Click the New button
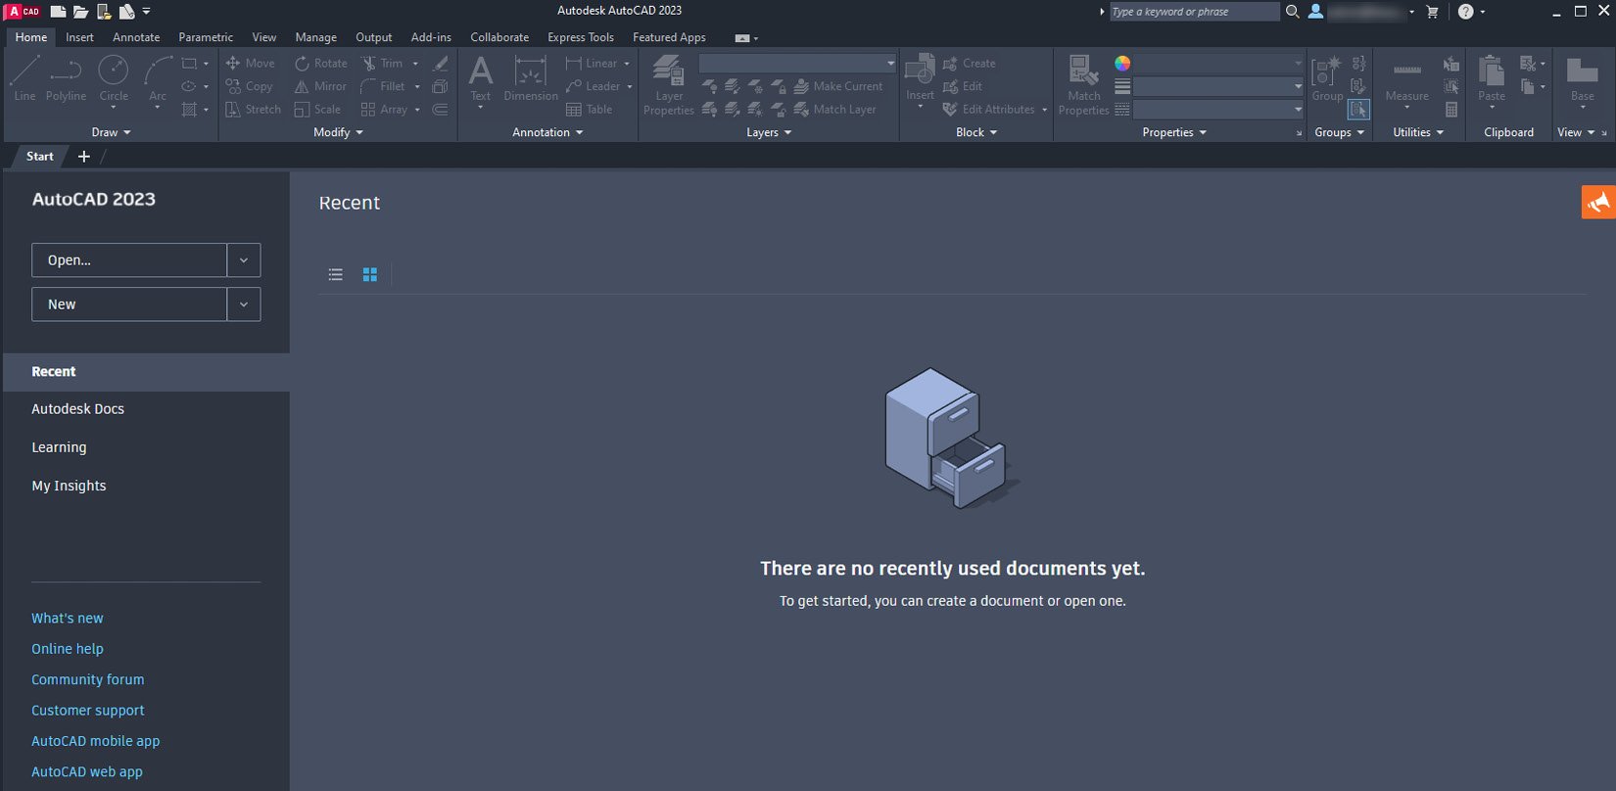The width and height of the screenshot is (1616, 791). (129, 304)
